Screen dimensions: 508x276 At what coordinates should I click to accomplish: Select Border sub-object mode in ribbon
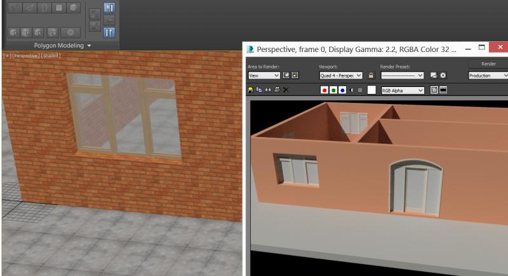point(44,8)
